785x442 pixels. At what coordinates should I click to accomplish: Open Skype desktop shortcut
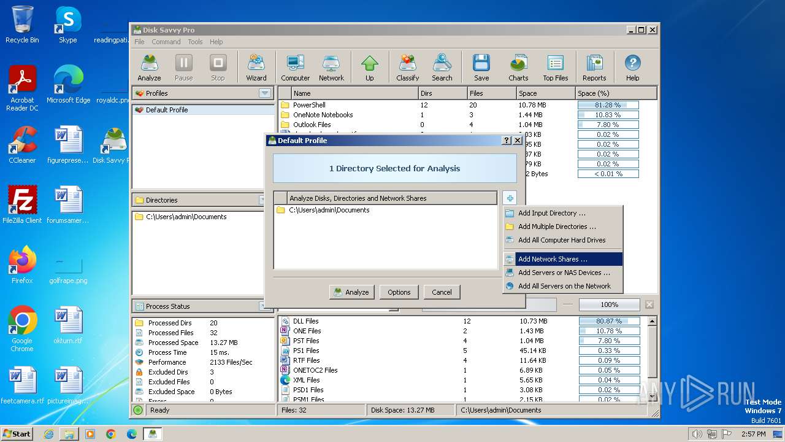[68, 25]
